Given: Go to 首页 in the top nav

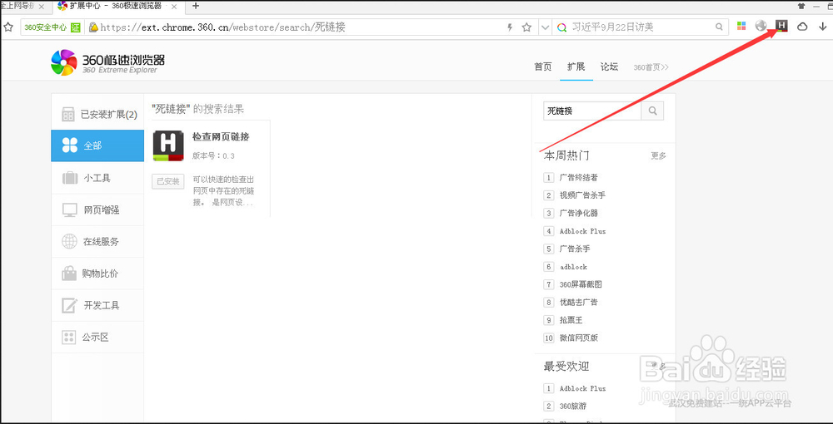Looking at the screenshot, I should tap(542, 67).
